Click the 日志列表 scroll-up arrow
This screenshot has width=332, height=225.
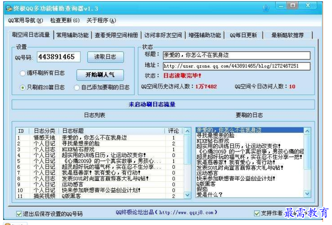coord(188,131)
